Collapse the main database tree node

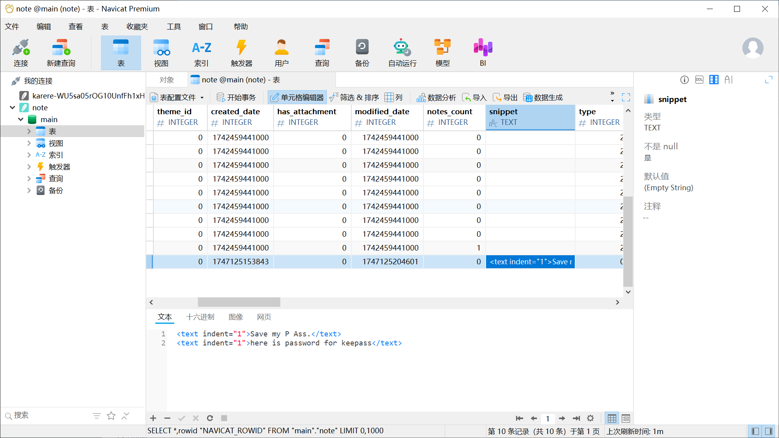(21, 119)
